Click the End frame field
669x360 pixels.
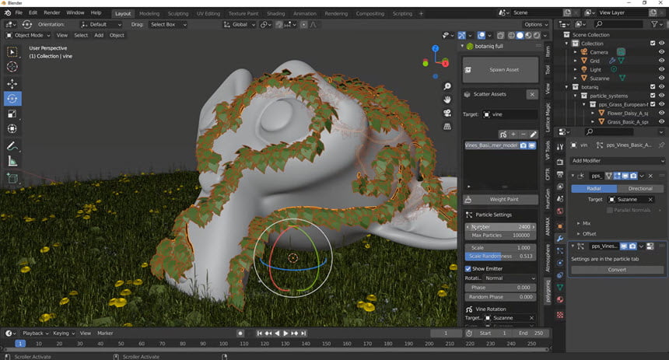click(x=532, y=333)
